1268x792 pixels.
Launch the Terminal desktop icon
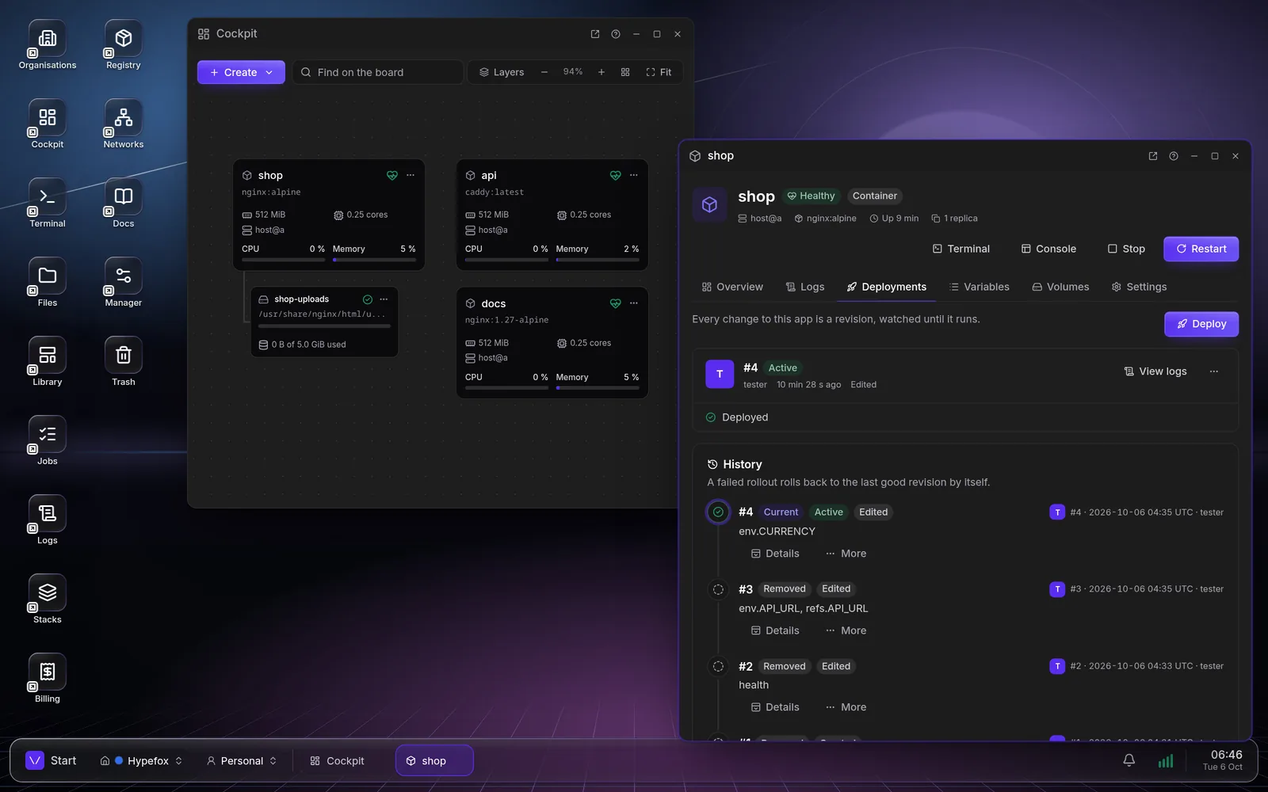tap(48, 204)
